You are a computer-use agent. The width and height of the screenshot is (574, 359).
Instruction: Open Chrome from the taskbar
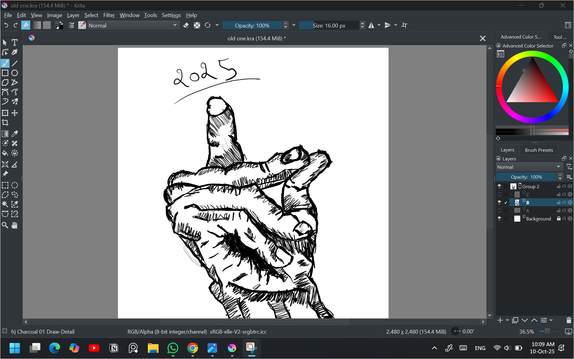tap(193, 348)
